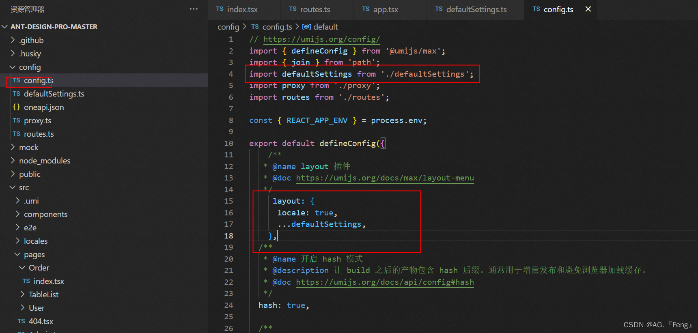Collapse the src folder chevron
The image size is (698, 333).
click(13, 187)
